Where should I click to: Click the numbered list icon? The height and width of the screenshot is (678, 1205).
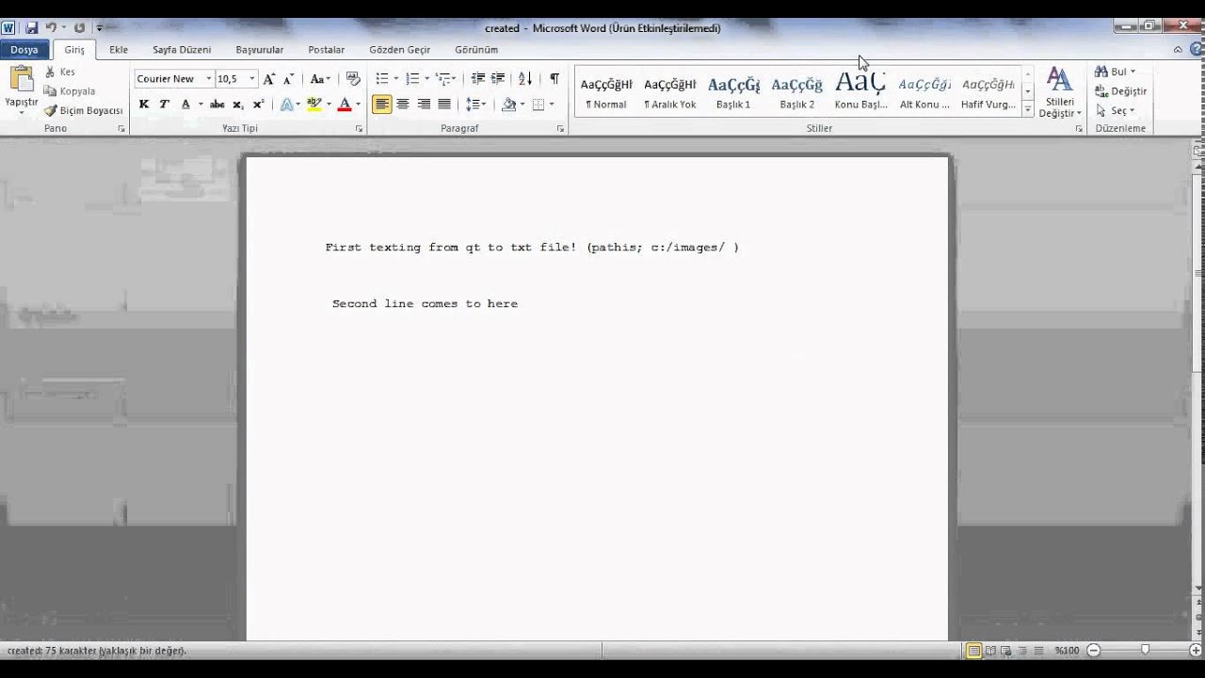(412, 79)
